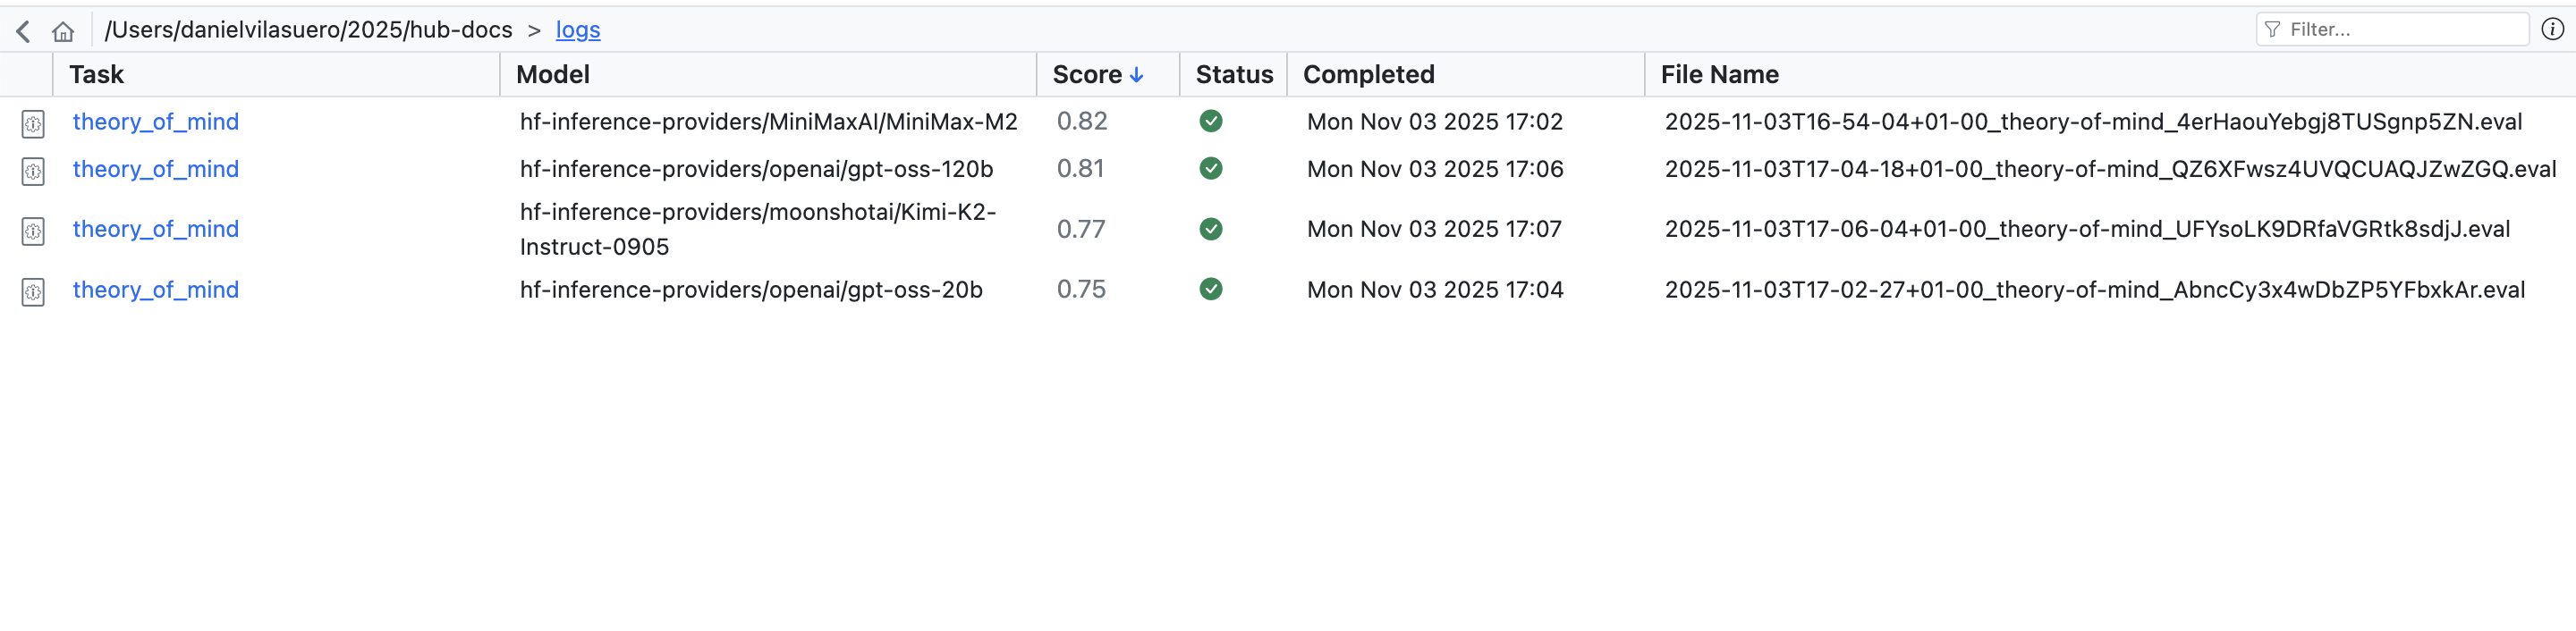Open the theory_of_mind log for gpt-oss-120b
The image size is (2576, 631).
[155, 170]
